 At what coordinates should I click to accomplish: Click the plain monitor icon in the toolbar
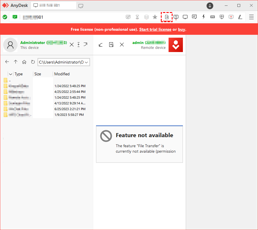[185, 17]
